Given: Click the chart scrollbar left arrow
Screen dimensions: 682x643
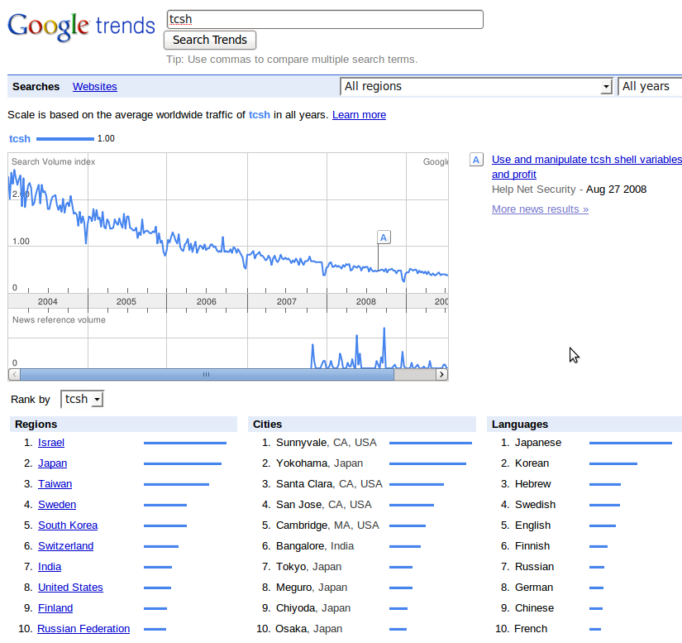Looking at the screenshot, I should (14, 374).
